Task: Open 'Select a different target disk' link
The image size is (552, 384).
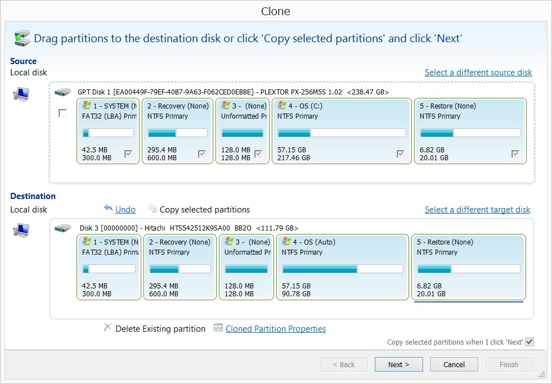Action: [x=477, y=210]
